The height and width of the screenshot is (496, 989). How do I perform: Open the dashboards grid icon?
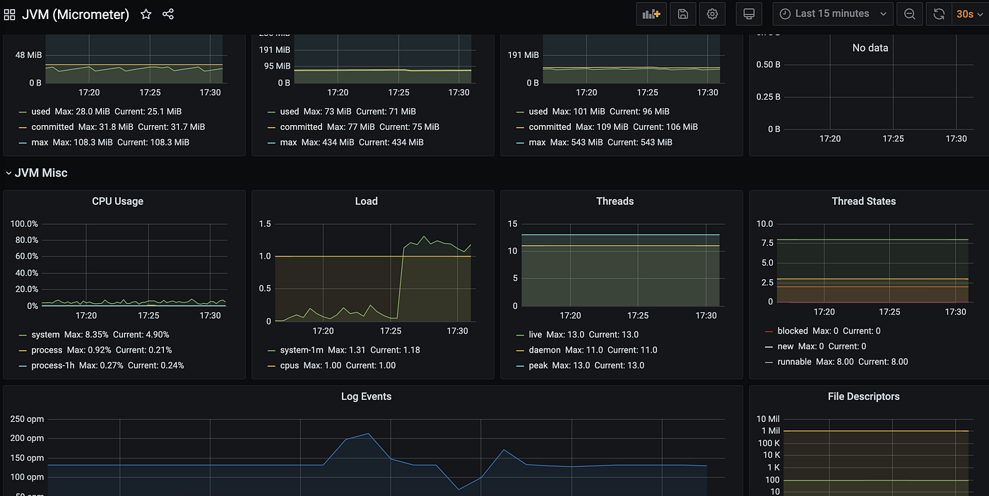click(9, 13)
